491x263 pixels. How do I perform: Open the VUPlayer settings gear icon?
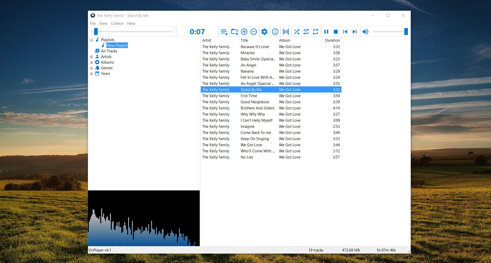click(264, 31)
